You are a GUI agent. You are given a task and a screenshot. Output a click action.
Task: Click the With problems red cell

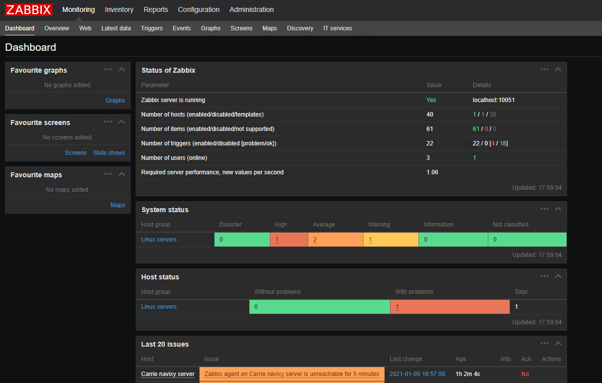pos(450,307)
